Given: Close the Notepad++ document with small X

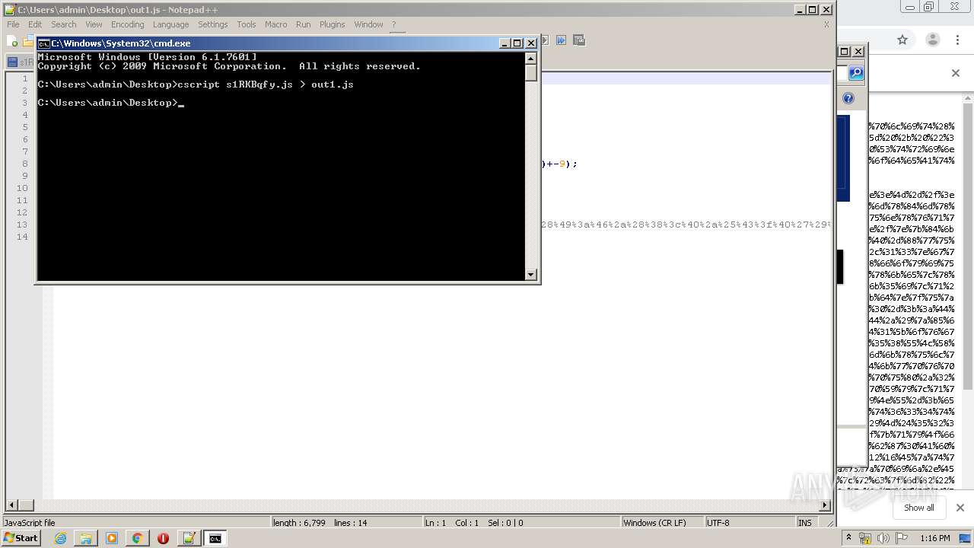Looking at the screenshot, I should click(826, 24).
